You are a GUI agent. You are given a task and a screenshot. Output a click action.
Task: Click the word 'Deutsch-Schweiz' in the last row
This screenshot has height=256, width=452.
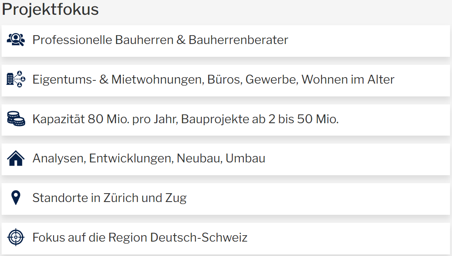coord(199,238)
